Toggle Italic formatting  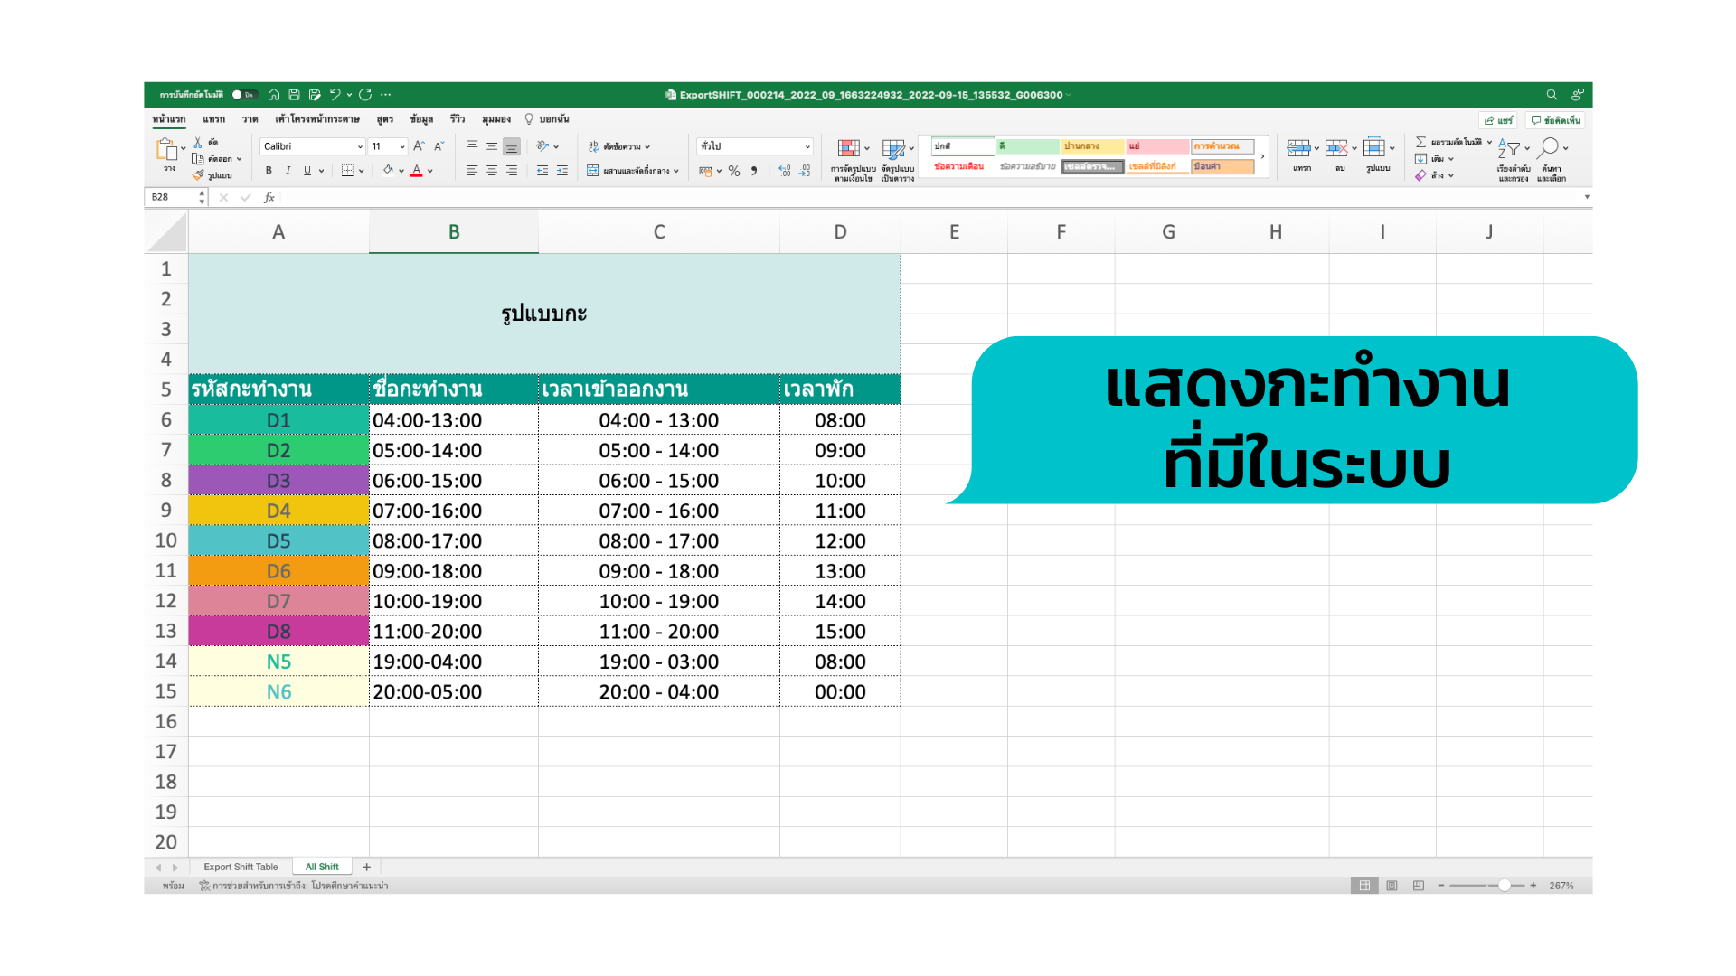[288, 171]
